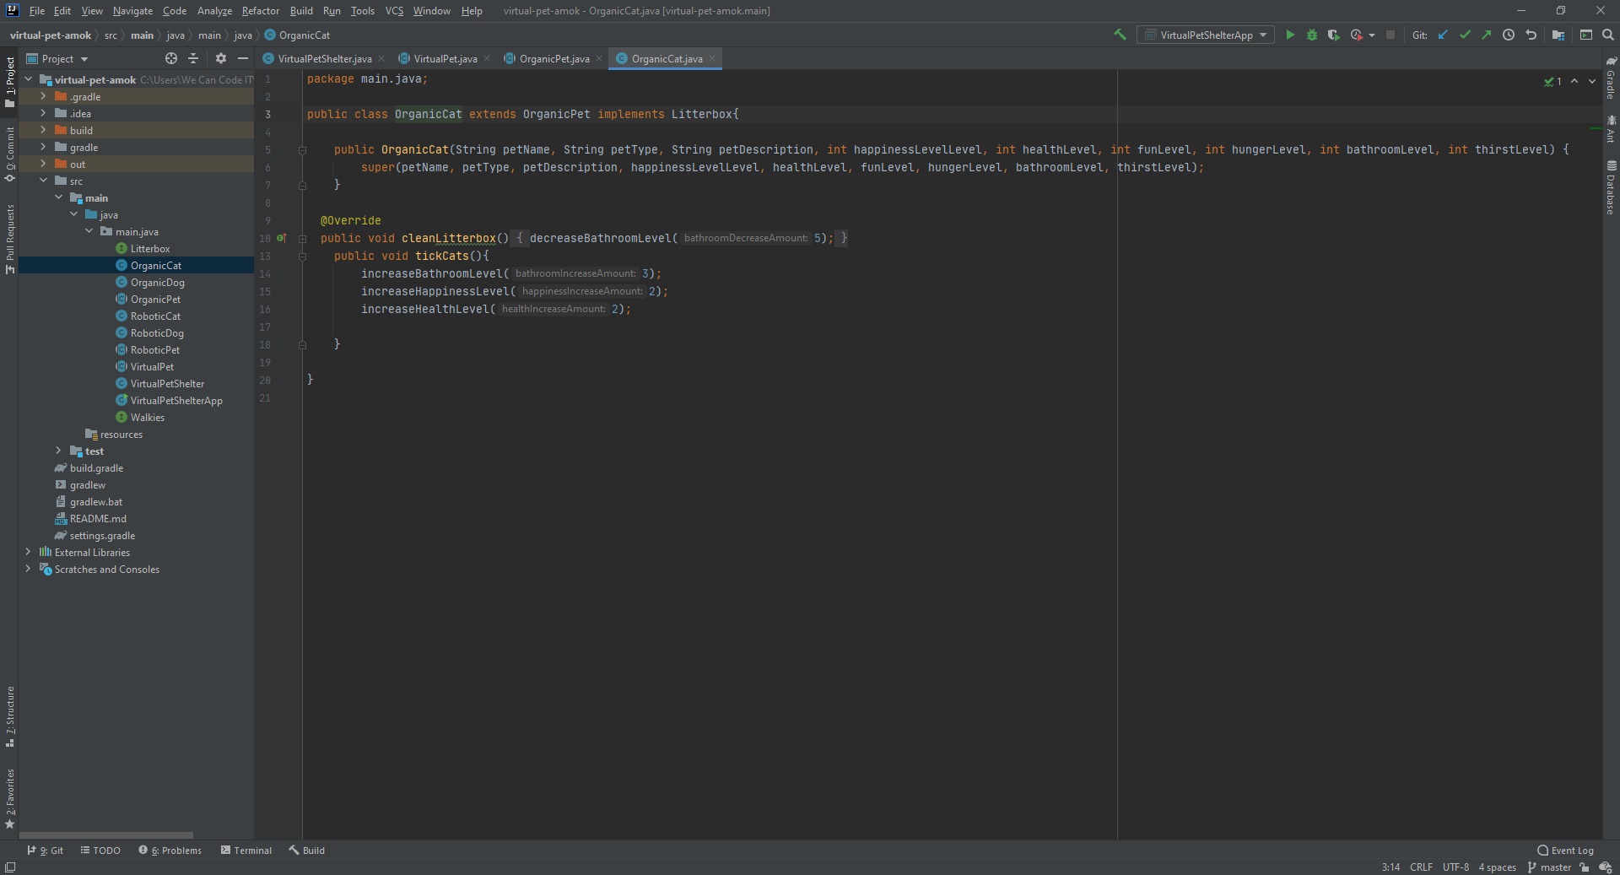Click the gray Stop square icon
1620x875 pixels.
tap(1390, 35)
